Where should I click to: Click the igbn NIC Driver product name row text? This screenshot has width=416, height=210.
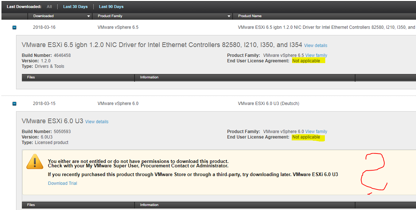point(327,27)
